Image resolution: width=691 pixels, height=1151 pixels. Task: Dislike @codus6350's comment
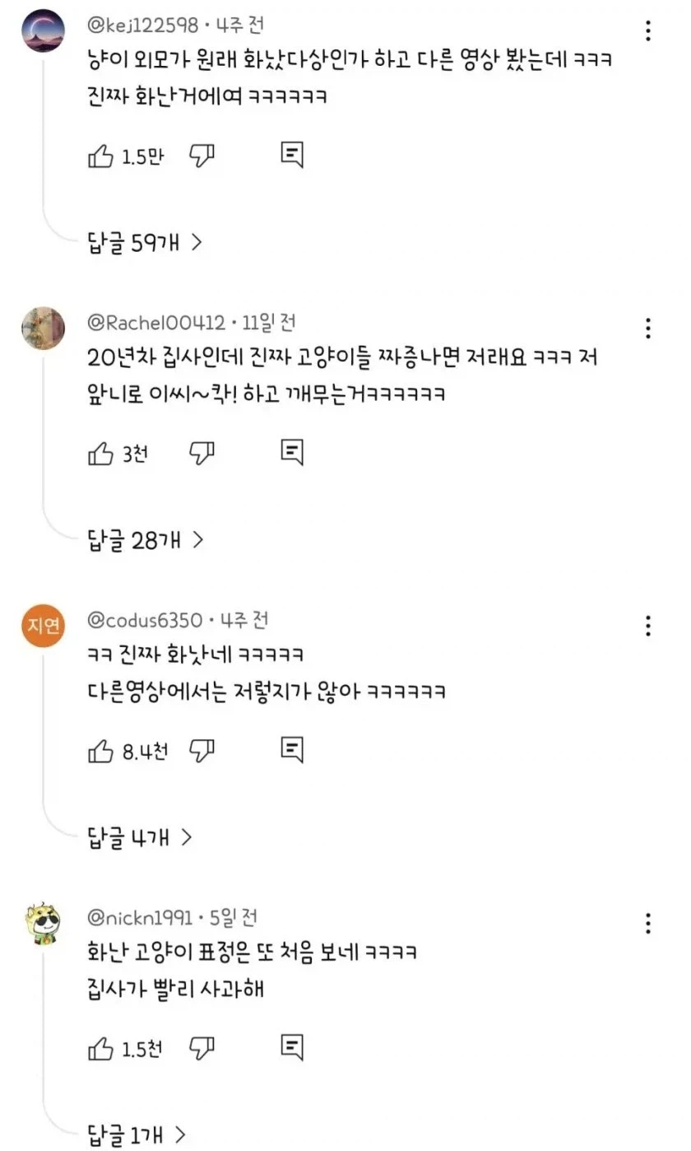point(202,748)
